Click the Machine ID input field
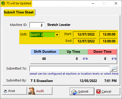This screenshot has height=99, width=122. point(37,25)
